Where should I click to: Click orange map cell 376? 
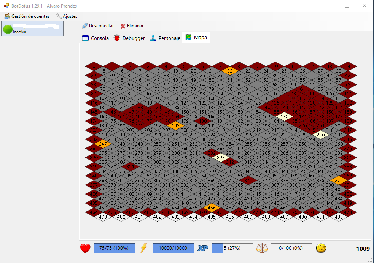[339, 180]
